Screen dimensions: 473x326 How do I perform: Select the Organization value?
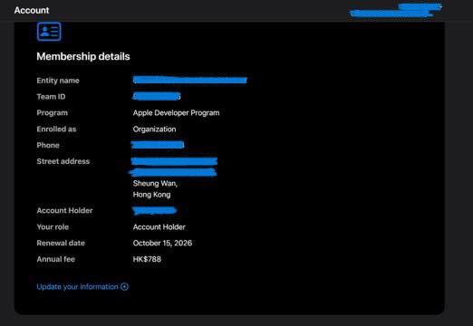coord(154,129)
